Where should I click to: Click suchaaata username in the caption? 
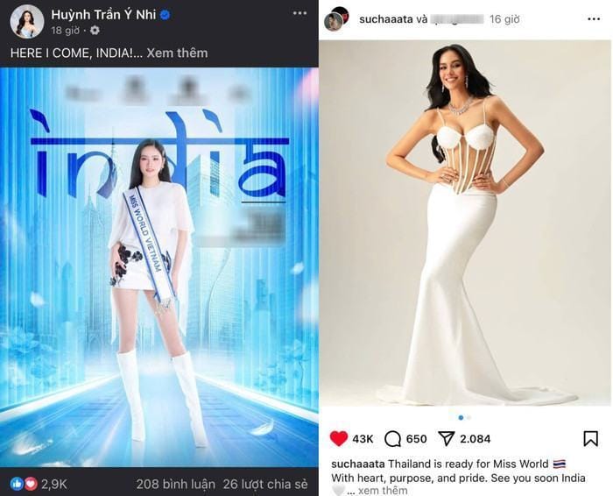pyautogui.click(x=358, y=464)
